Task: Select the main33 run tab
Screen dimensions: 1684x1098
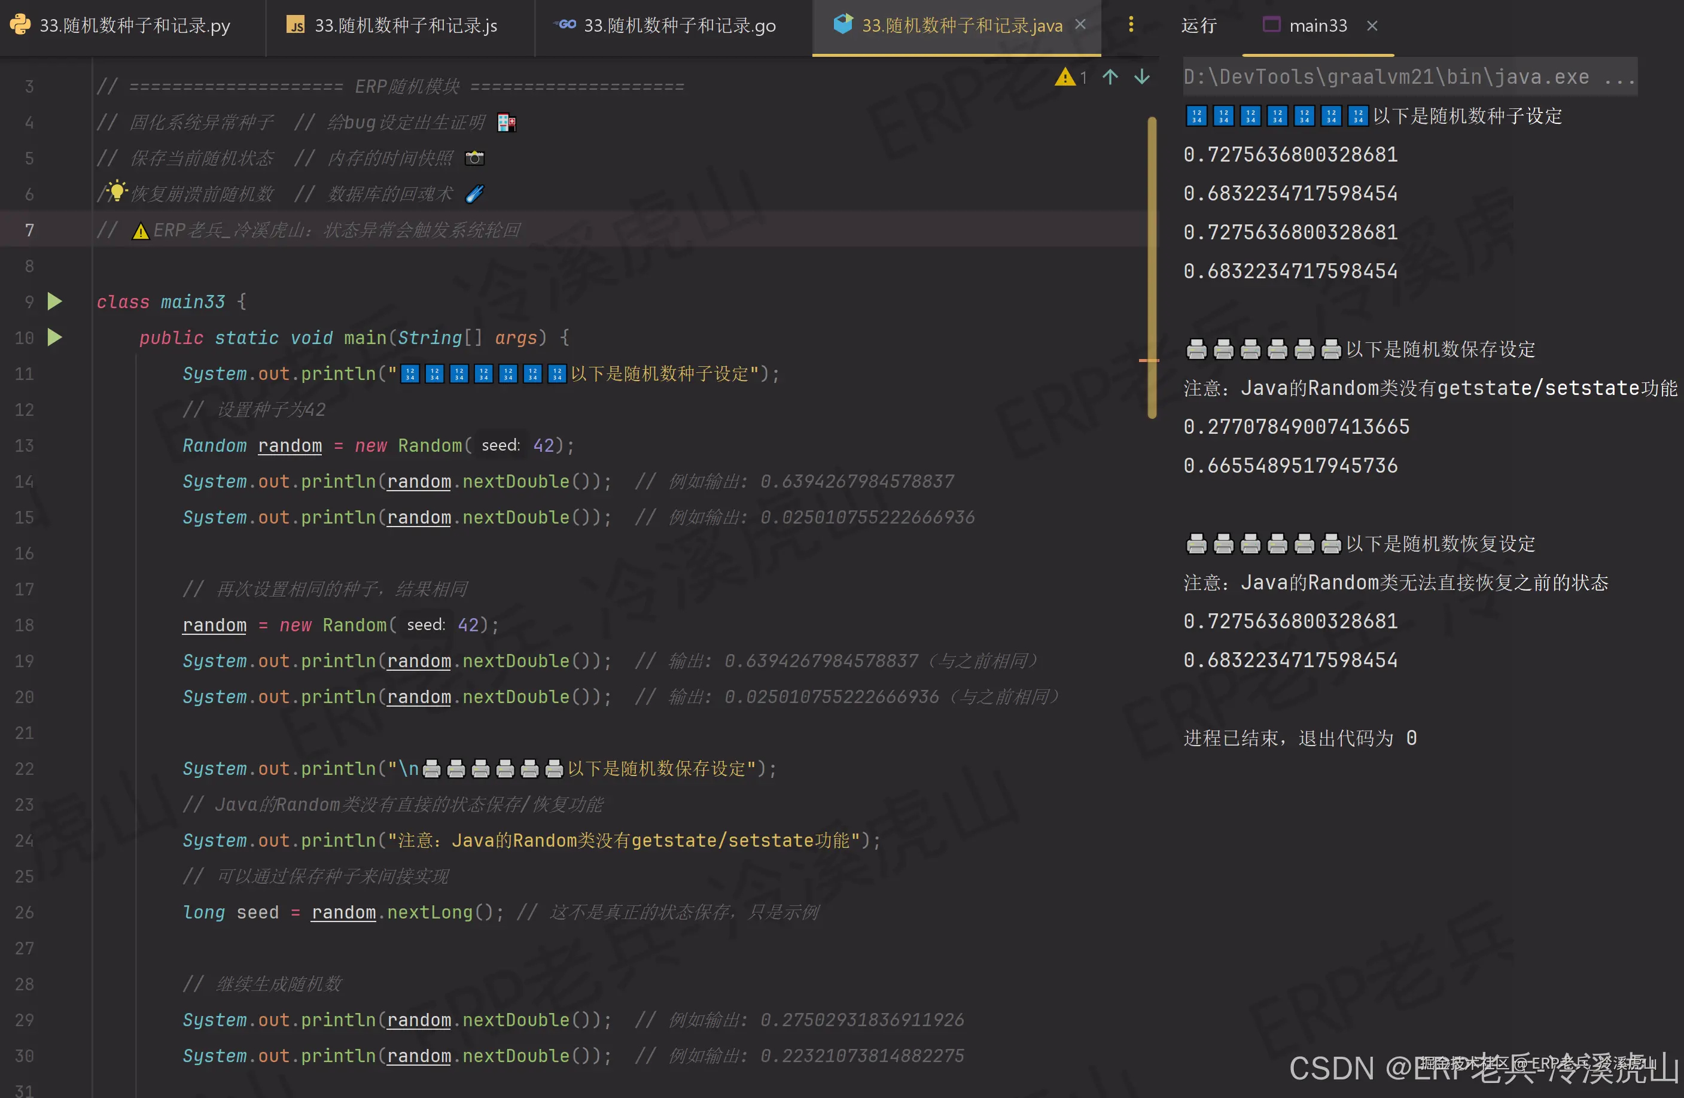Action: (x=1317, y=26)
